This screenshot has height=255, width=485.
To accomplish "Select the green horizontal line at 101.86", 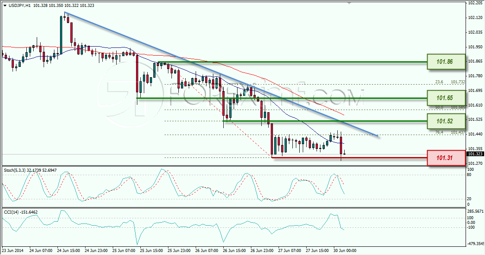I will click(292, 62).
